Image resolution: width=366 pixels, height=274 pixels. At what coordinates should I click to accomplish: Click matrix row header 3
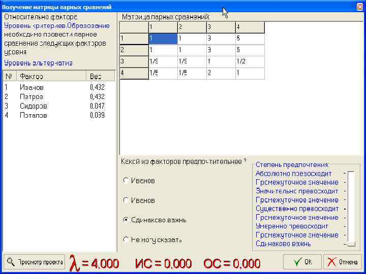[134, 62]
